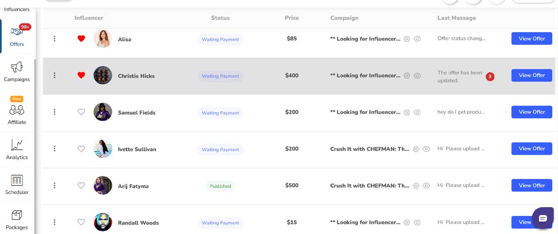The width and height of the screenshot is (558, 234).
Task: Select the Price column header
Action: [292, 18]
